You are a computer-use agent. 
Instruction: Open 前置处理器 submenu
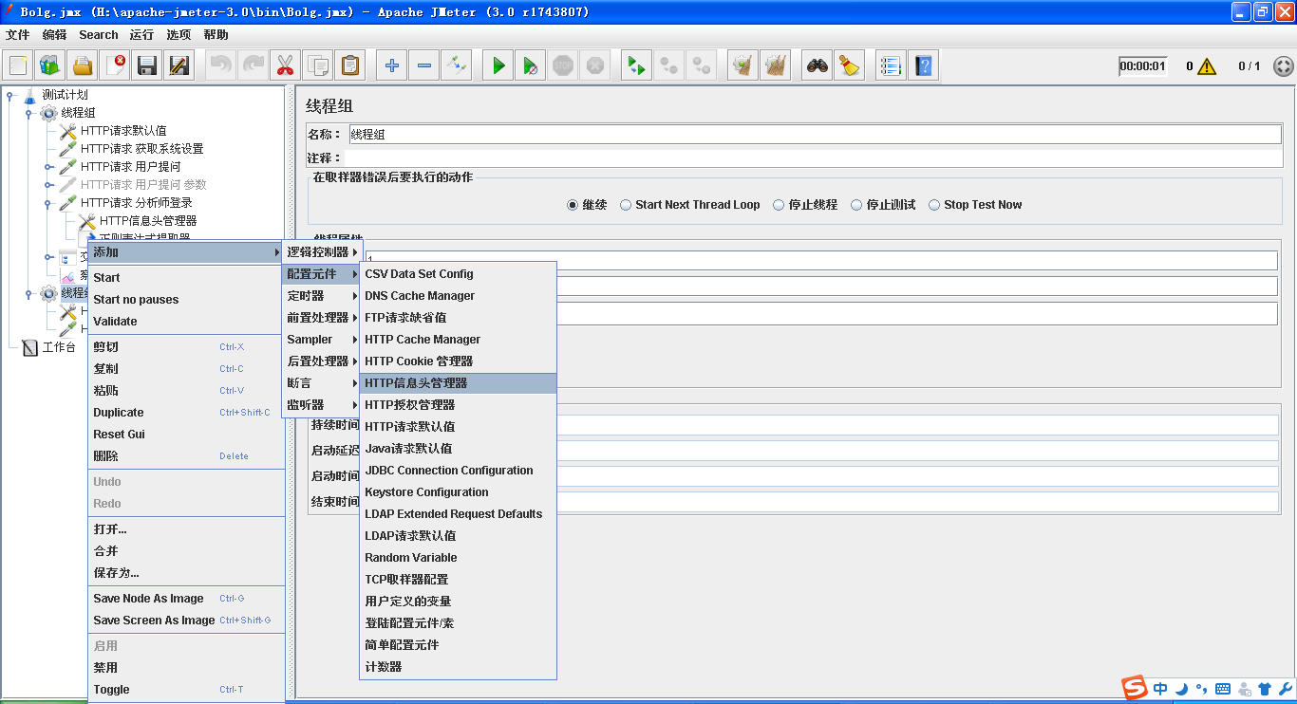tap(323, 318)
